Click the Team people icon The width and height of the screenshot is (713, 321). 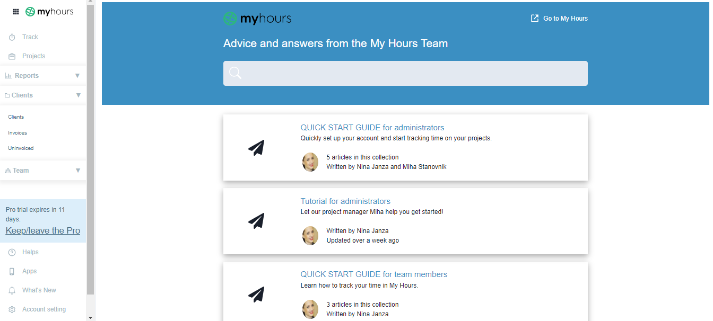(8, 171)
